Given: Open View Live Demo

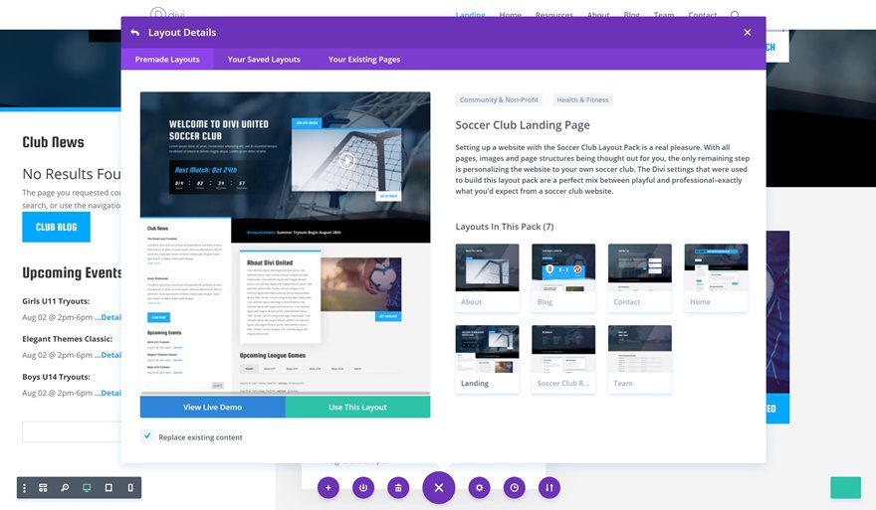Looking at the screenshot, I should coord(212,408).
